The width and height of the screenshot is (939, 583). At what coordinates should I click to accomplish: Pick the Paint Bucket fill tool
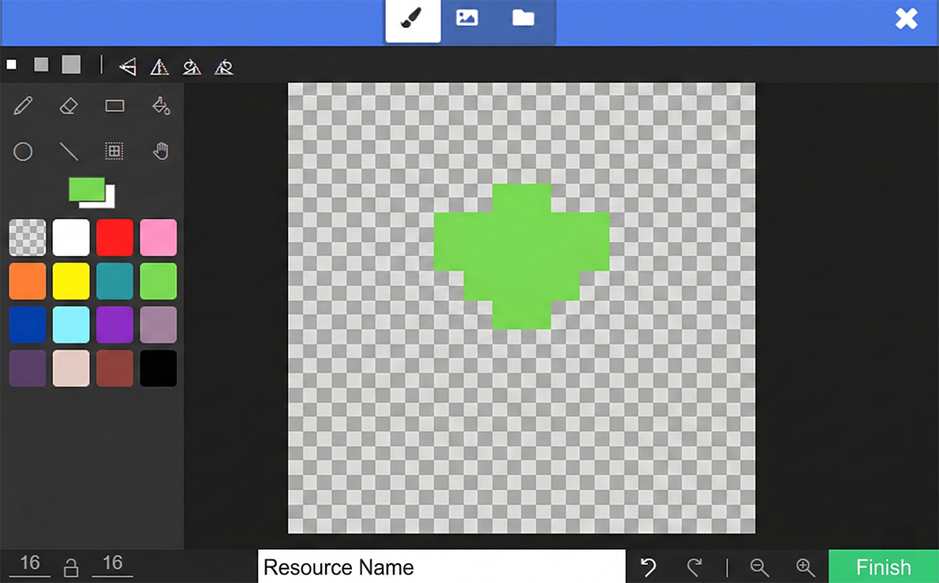161,106
